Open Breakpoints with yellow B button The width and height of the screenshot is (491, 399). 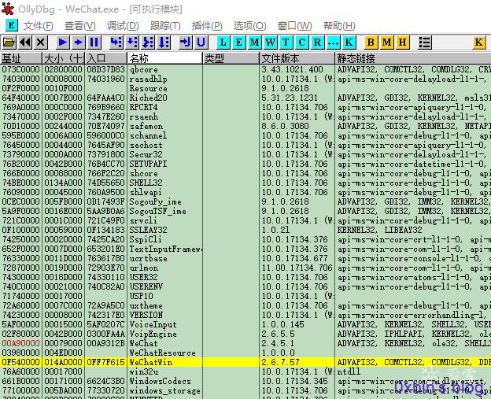point(371,42)
